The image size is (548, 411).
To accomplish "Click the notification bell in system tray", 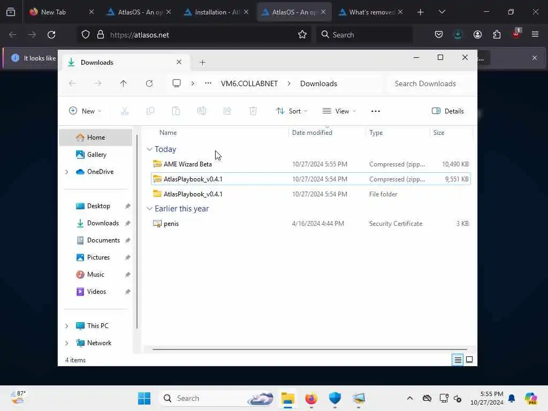I will 512,398.
